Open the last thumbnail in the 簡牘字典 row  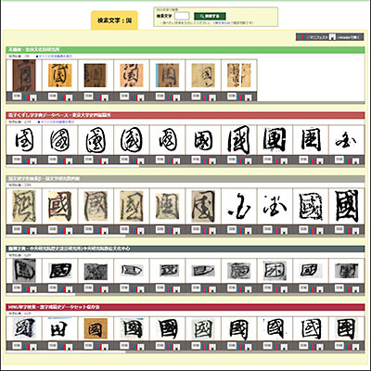tap(347, 271)
